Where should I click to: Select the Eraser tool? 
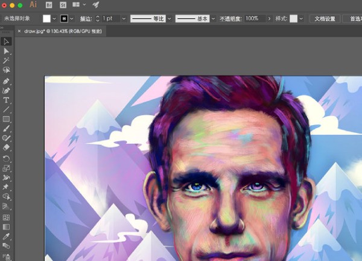[7, 147]
